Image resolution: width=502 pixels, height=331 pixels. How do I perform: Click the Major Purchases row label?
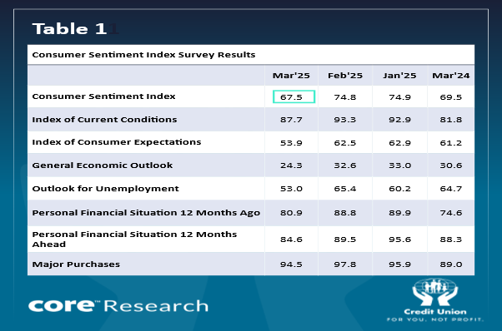tap(76, 264)
